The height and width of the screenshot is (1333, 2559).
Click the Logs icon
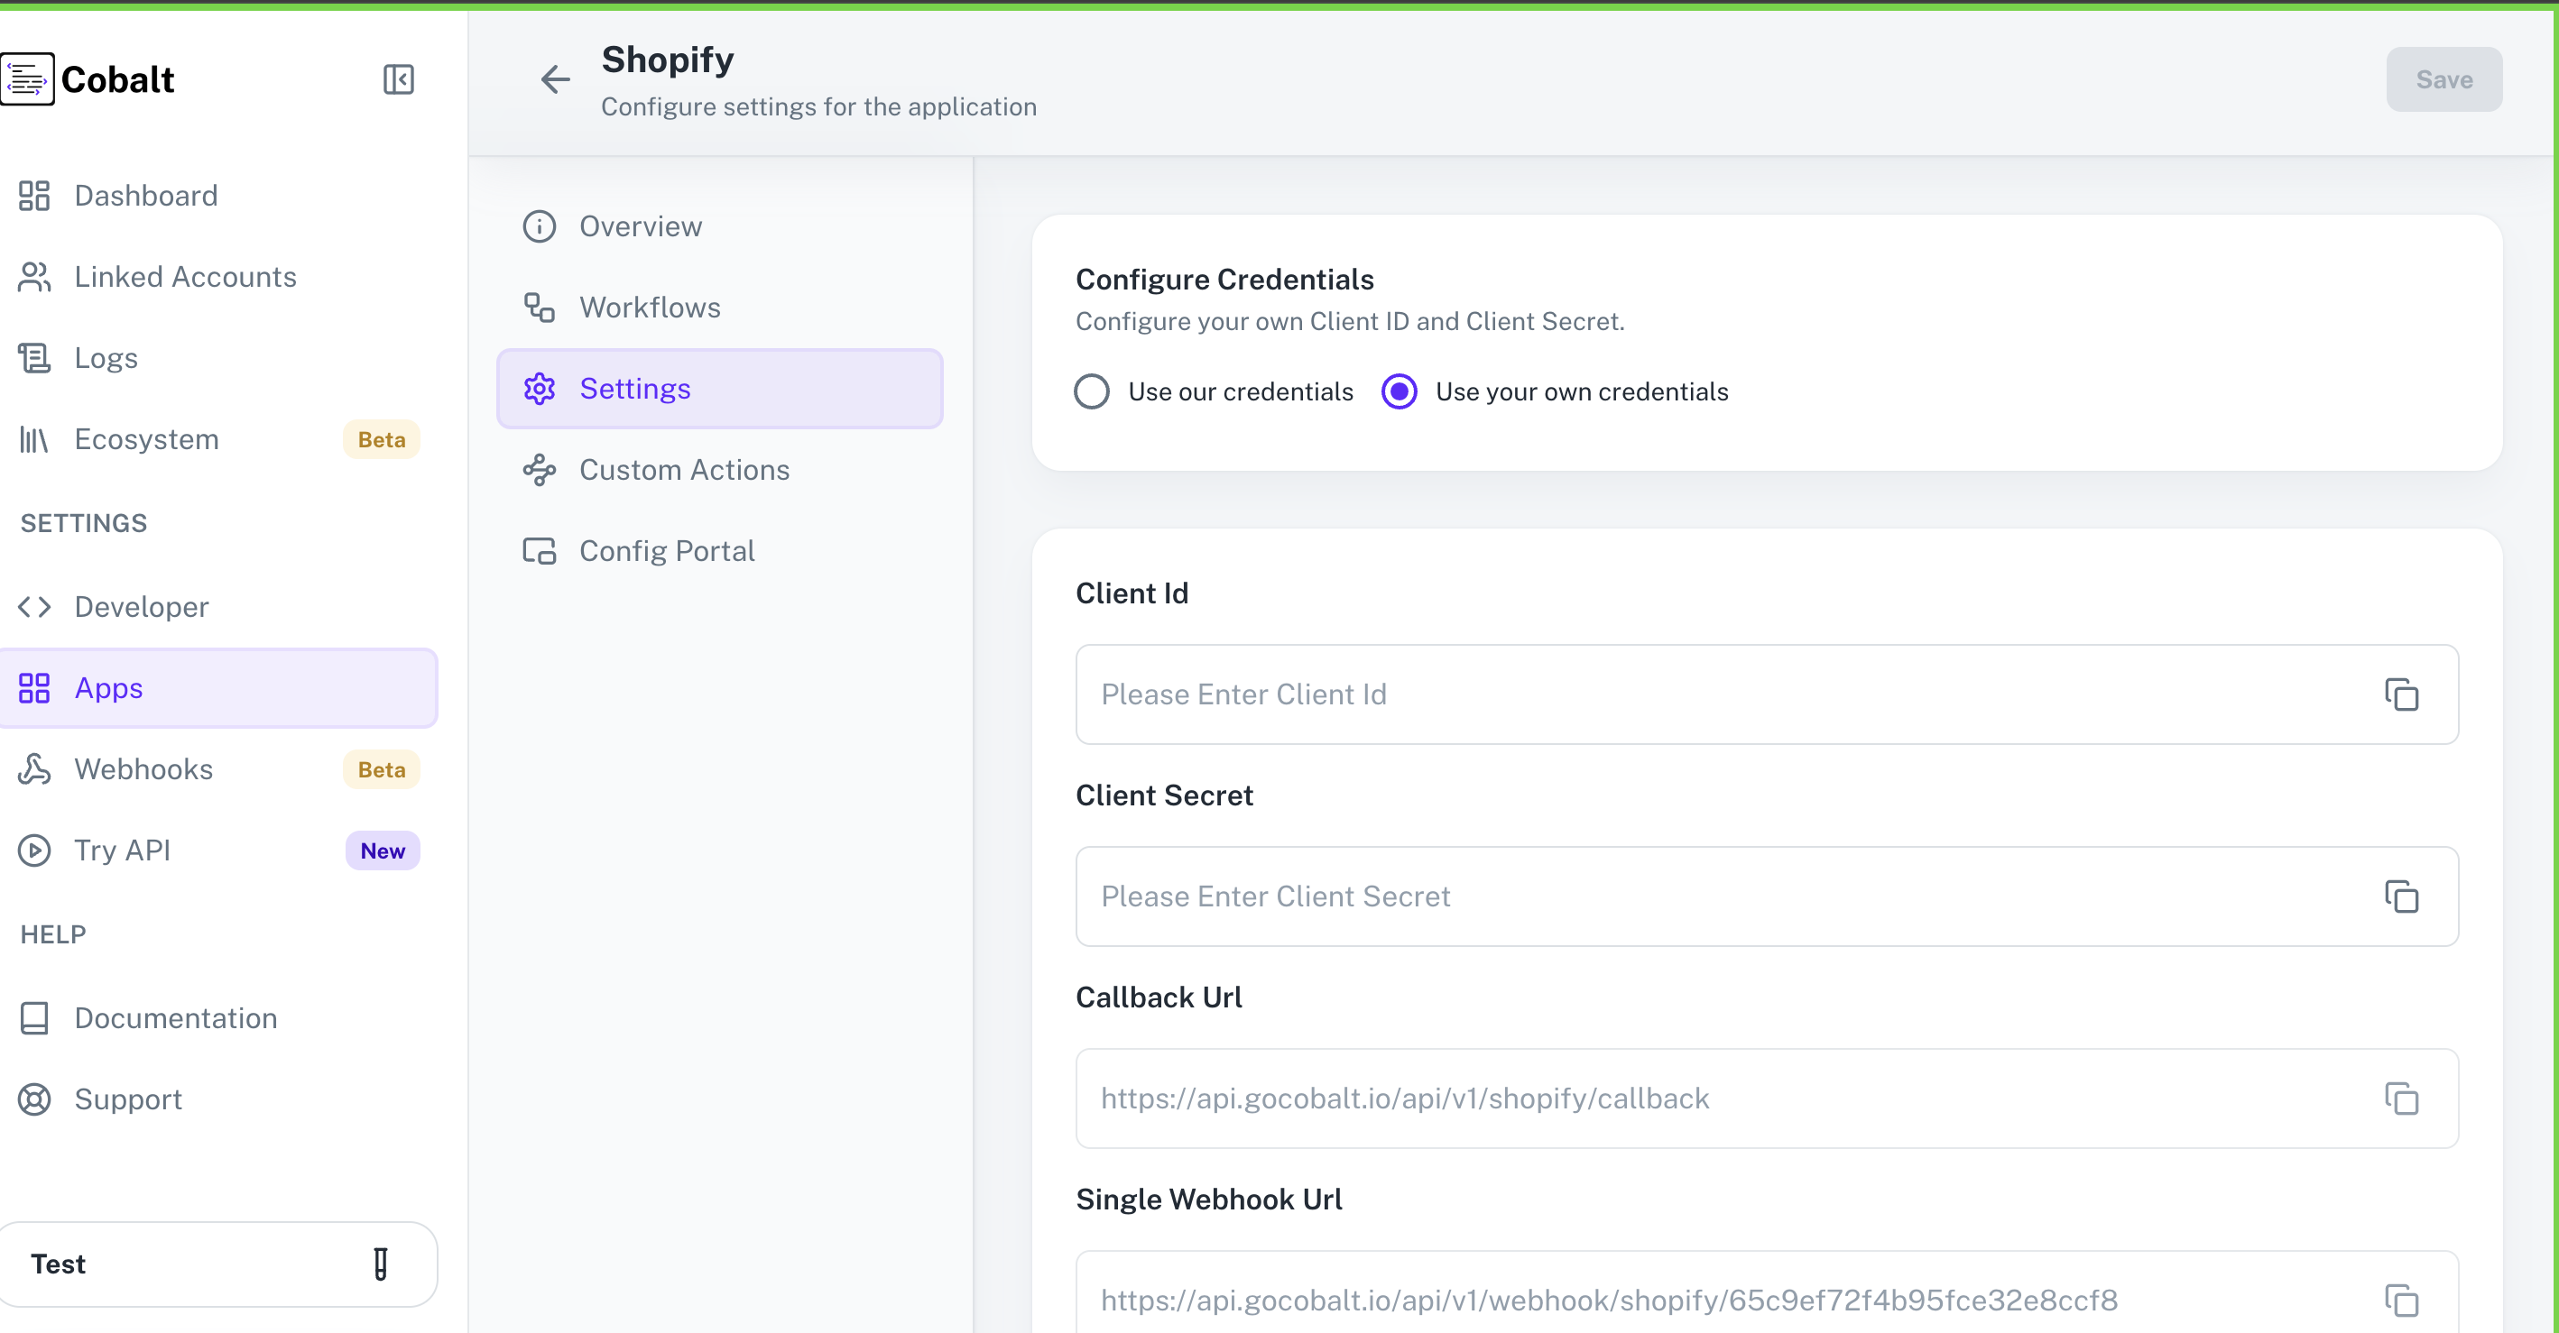click(x=35, y=357)
